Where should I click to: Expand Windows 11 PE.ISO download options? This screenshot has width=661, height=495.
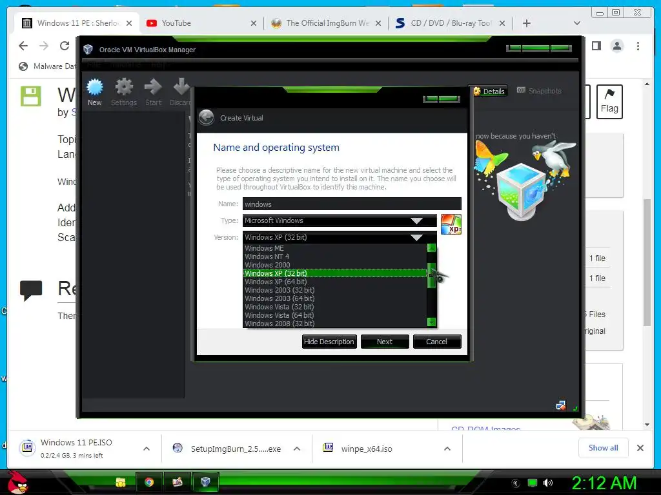147,449
